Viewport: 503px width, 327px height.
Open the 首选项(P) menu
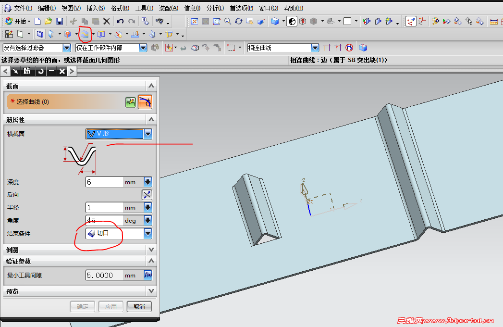point(242,8)
